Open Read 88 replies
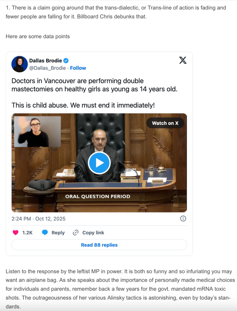This screenshot has height=311, width=237. pos(99,245)
